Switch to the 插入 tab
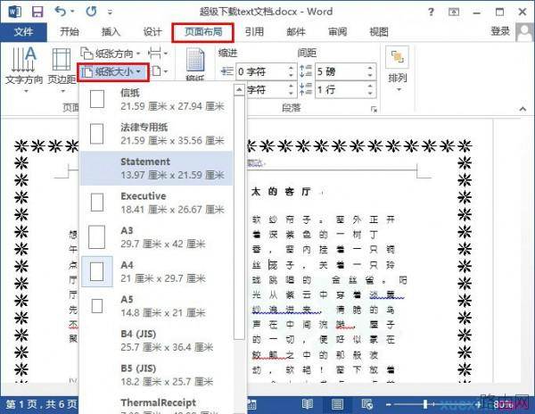Screen dimensions: 535x414 coord(111,32)
